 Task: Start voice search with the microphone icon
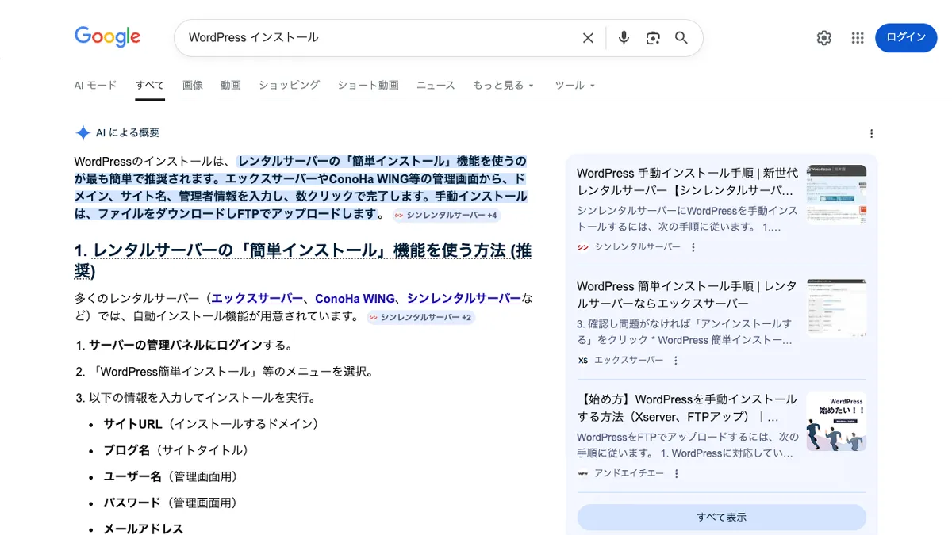coord(624,37)
